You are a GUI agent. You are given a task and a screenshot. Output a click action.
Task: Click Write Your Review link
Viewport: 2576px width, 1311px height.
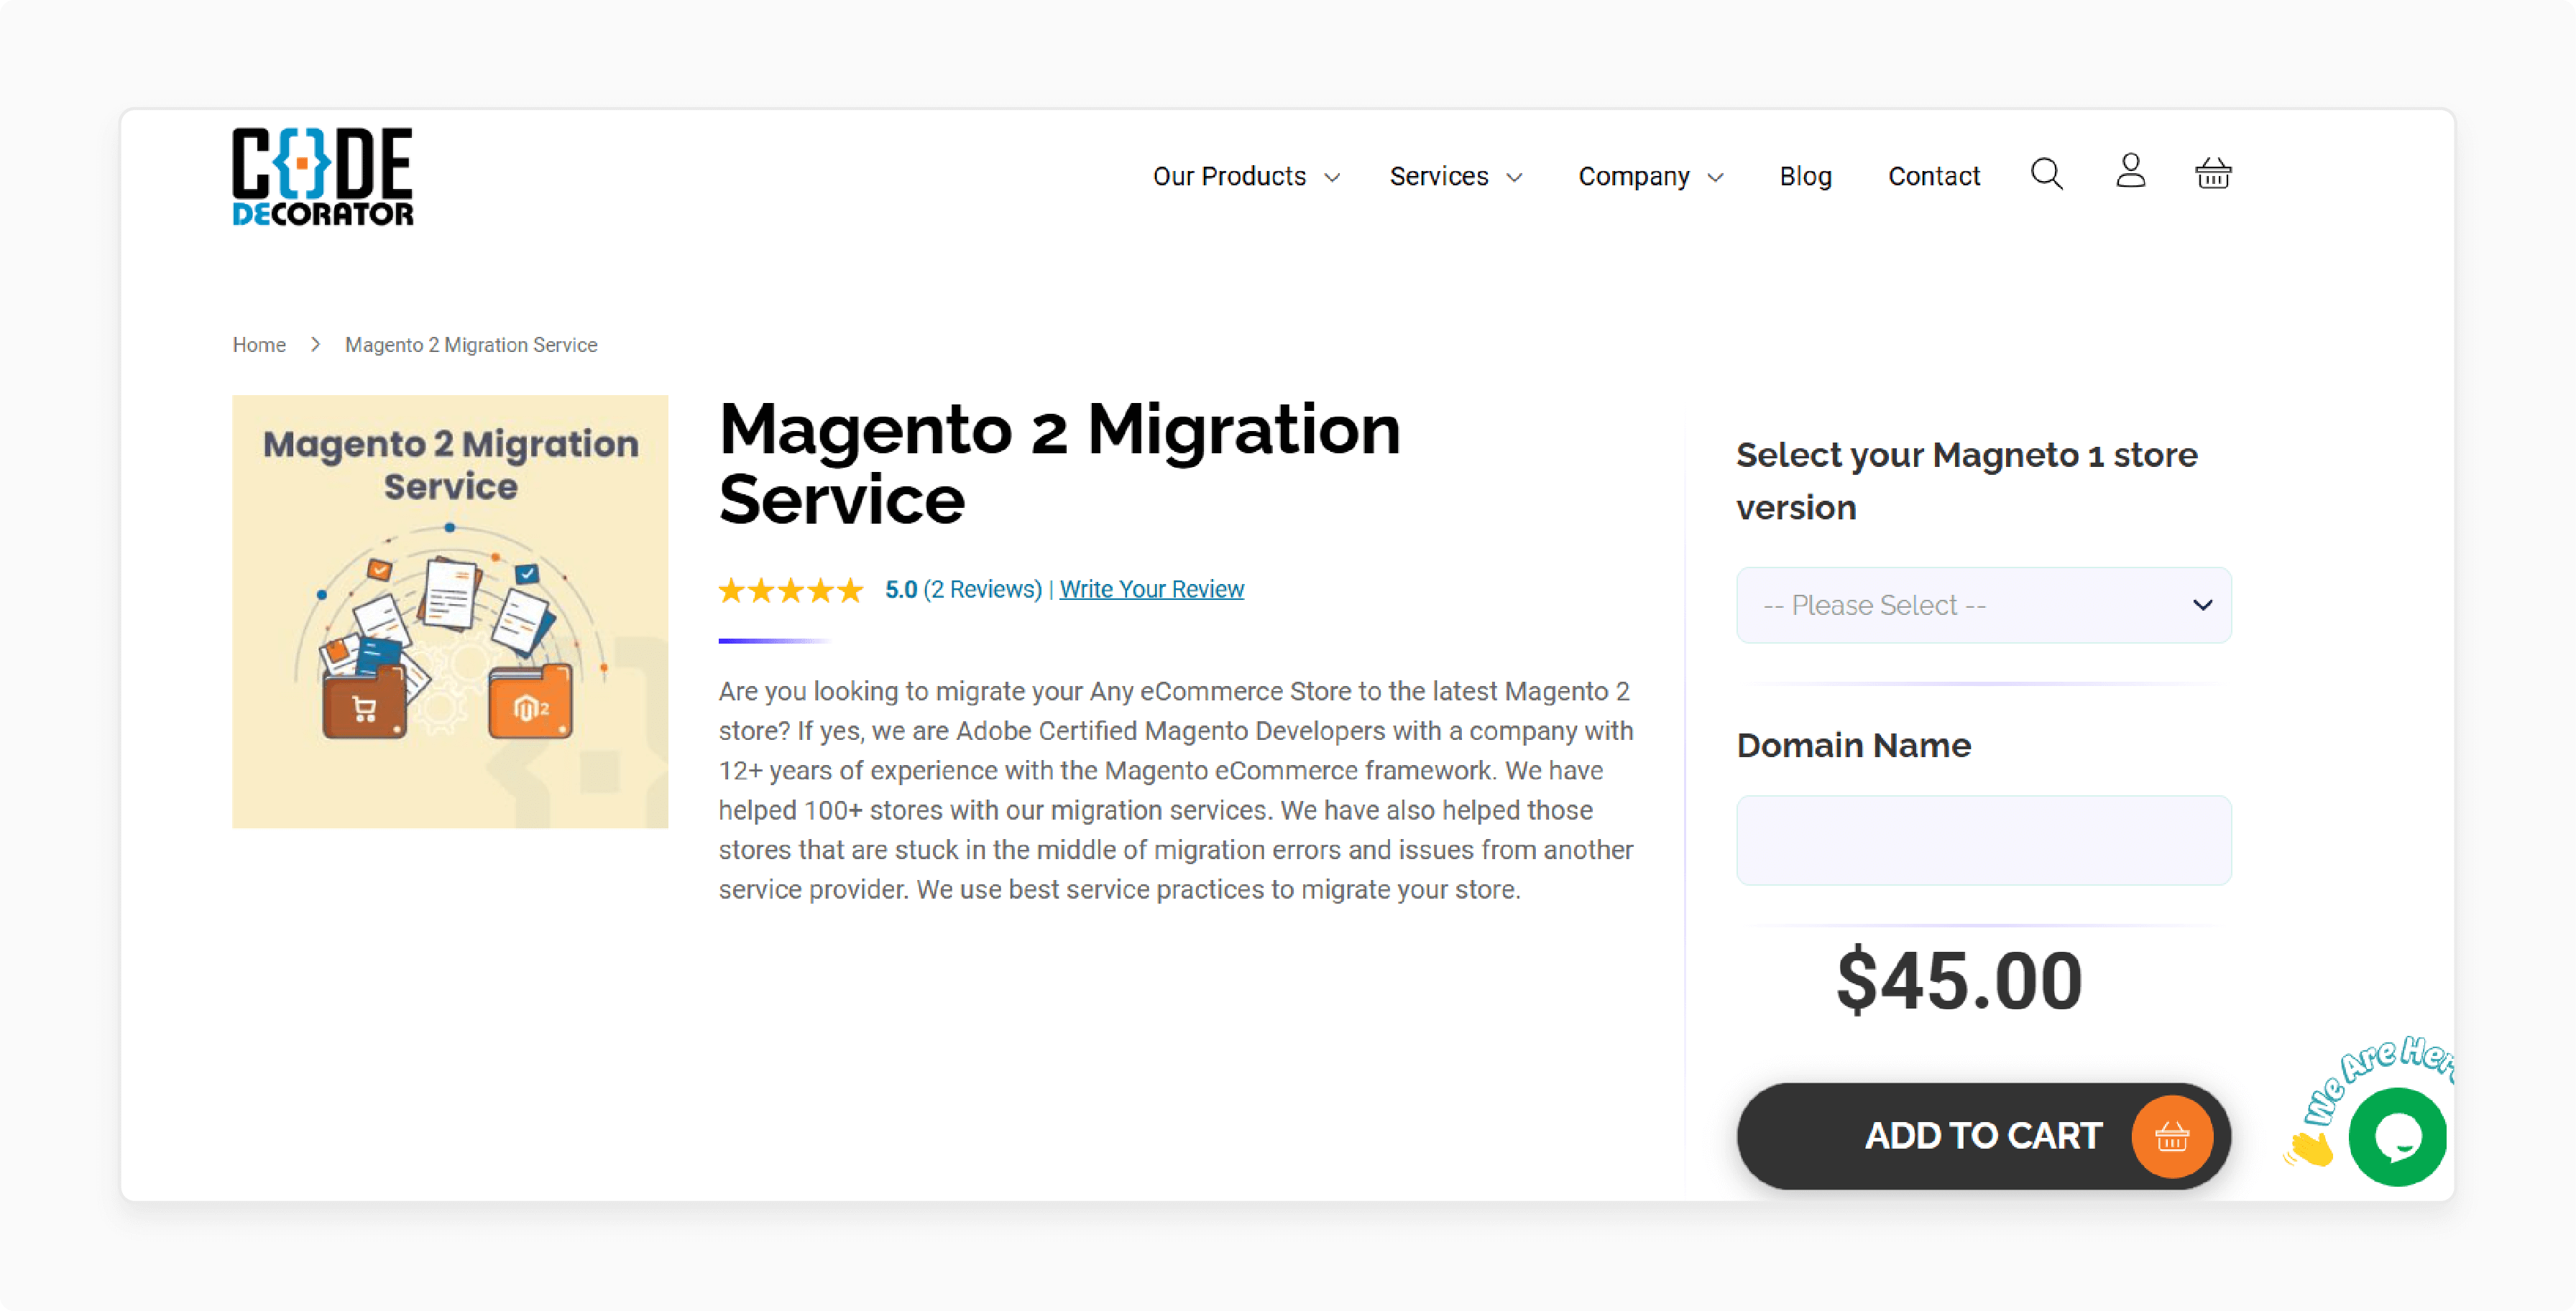click(x=1151, y=588)
